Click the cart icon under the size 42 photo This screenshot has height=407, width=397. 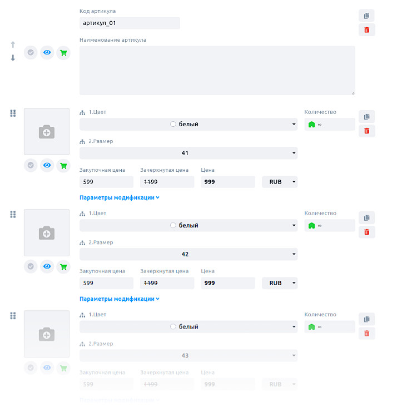pyautogui.click(x=63, y=266)
